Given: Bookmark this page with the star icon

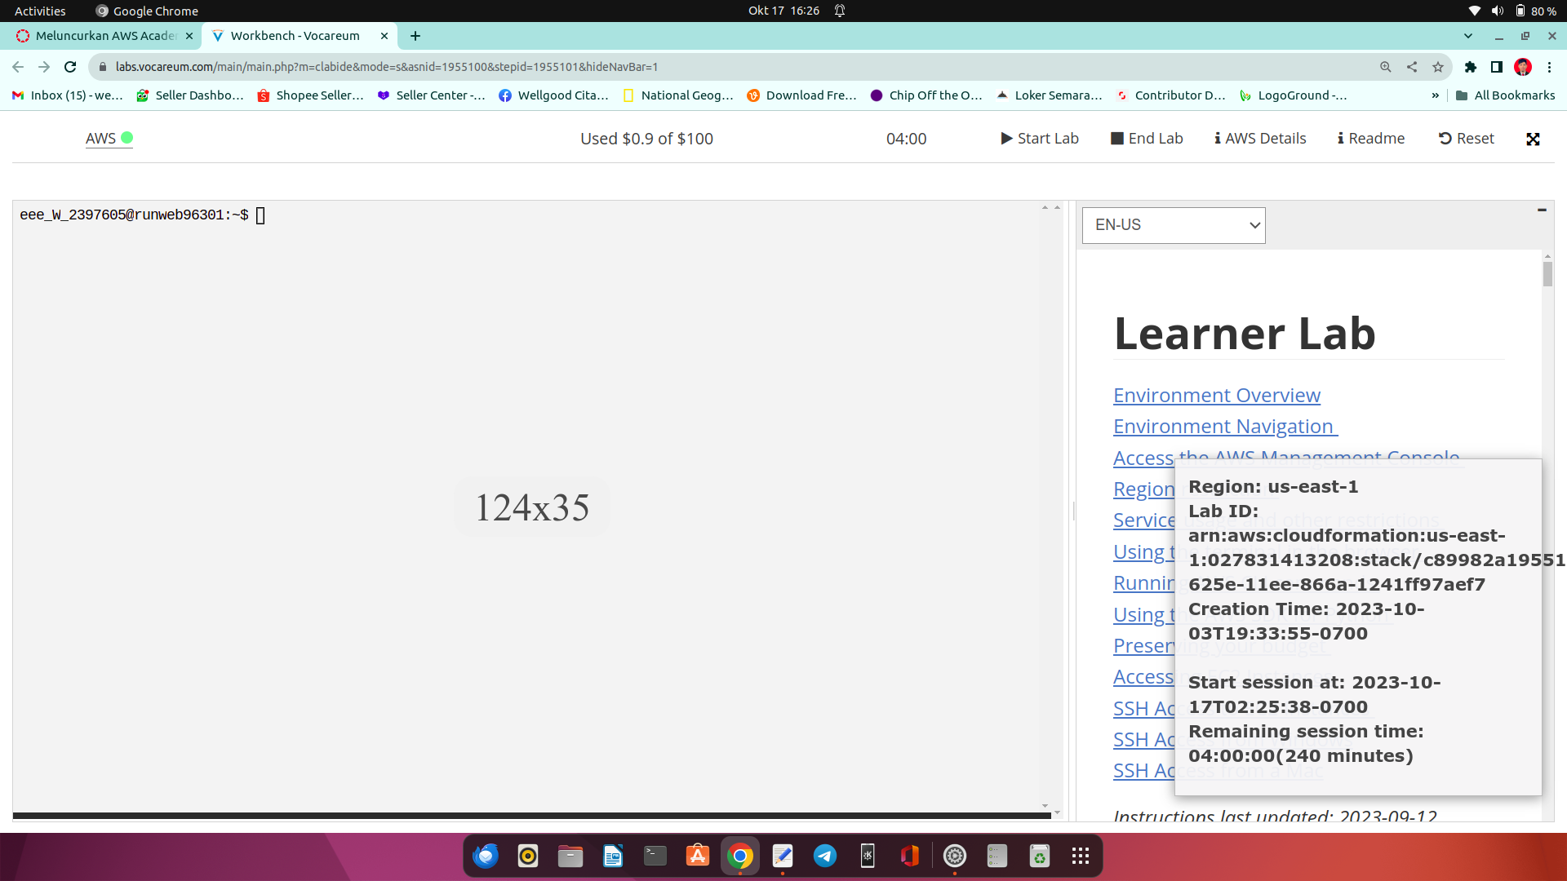Looking at the screenshot, I should tap(1438, 67).
